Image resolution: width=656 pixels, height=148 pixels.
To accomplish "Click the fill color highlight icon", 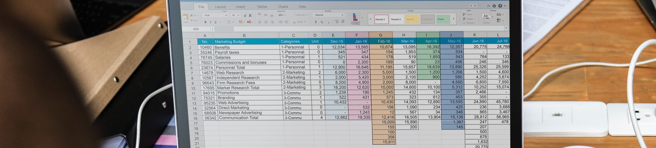I will point(241,22).
